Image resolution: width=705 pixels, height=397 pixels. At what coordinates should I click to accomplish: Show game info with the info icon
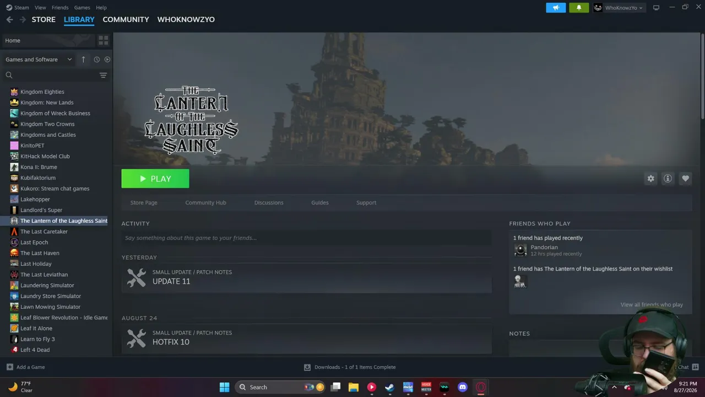point(668,179)
